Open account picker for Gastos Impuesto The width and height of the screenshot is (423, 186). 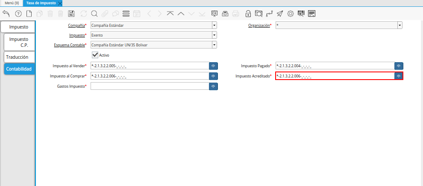point(213,86)
